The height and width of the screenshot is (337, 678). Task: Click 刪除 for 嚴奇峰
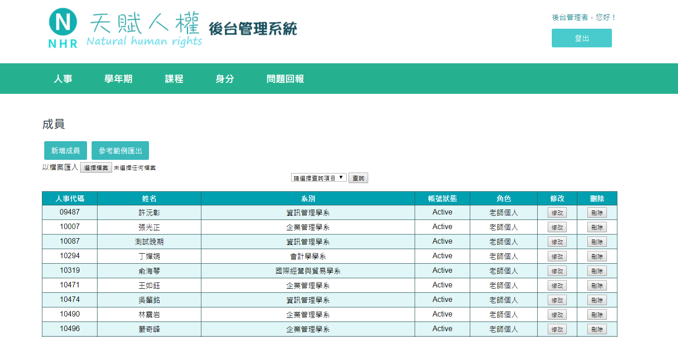(x=597, y=329)
